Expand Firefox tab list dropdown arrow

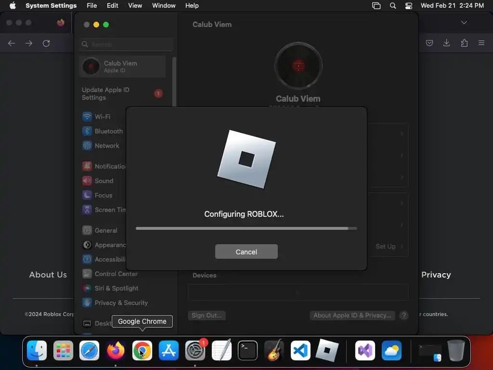464,23
